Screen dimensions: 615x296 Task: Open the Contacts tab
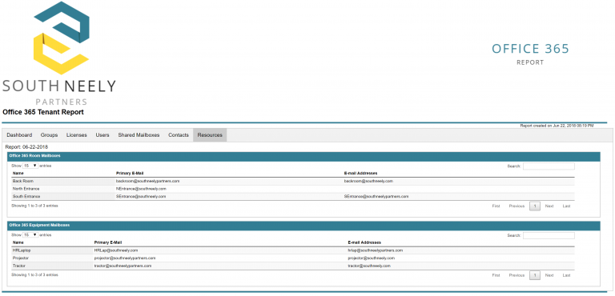[x=179, y=135]
